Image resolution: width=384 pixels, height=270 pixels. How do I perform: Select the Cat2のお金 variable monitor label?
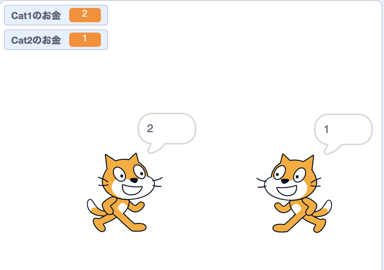coord(36,40)
